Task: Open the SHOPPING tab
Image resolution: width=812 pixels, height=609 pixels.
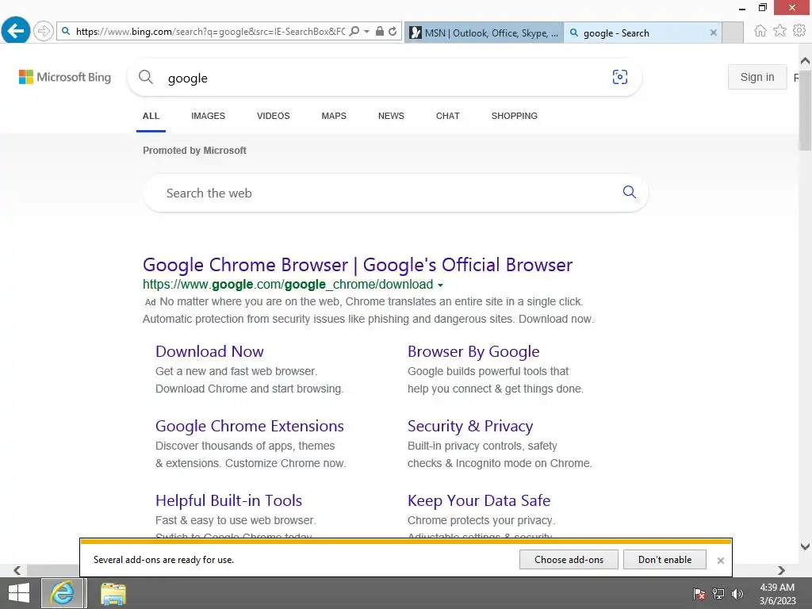Action: [514, 116]
